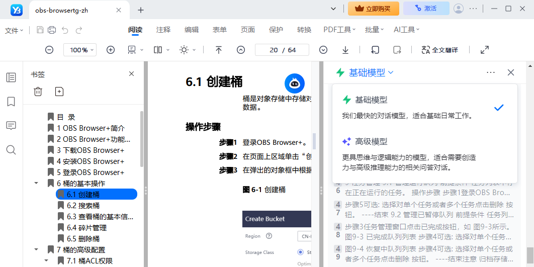This screenshot has height=267, width=534.
Task: Select the Storage Class radio button
Action: 300,252
